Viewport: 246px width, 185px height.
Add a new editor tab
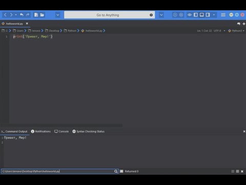coord(244,24)
